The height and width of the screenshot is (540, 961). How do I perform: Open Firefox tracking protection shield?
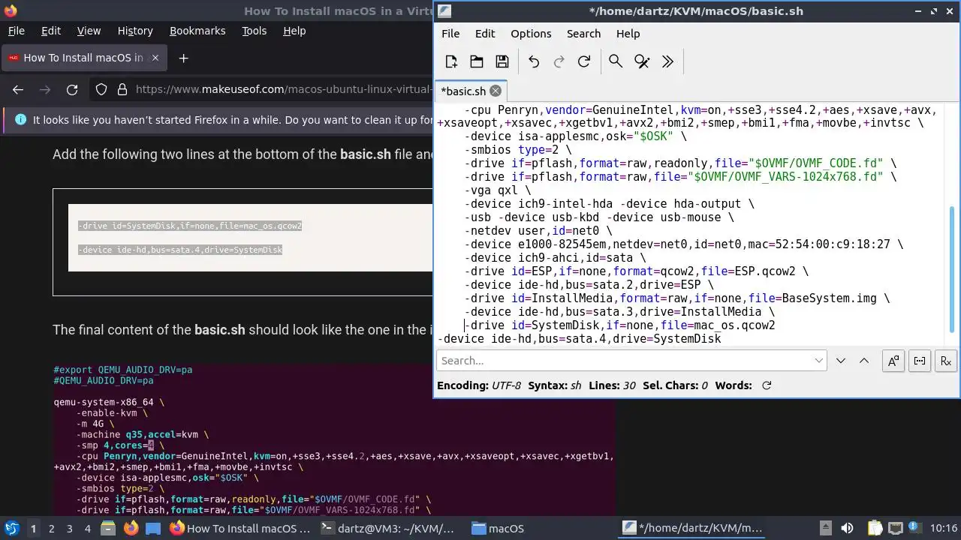(x=101, y=90)
